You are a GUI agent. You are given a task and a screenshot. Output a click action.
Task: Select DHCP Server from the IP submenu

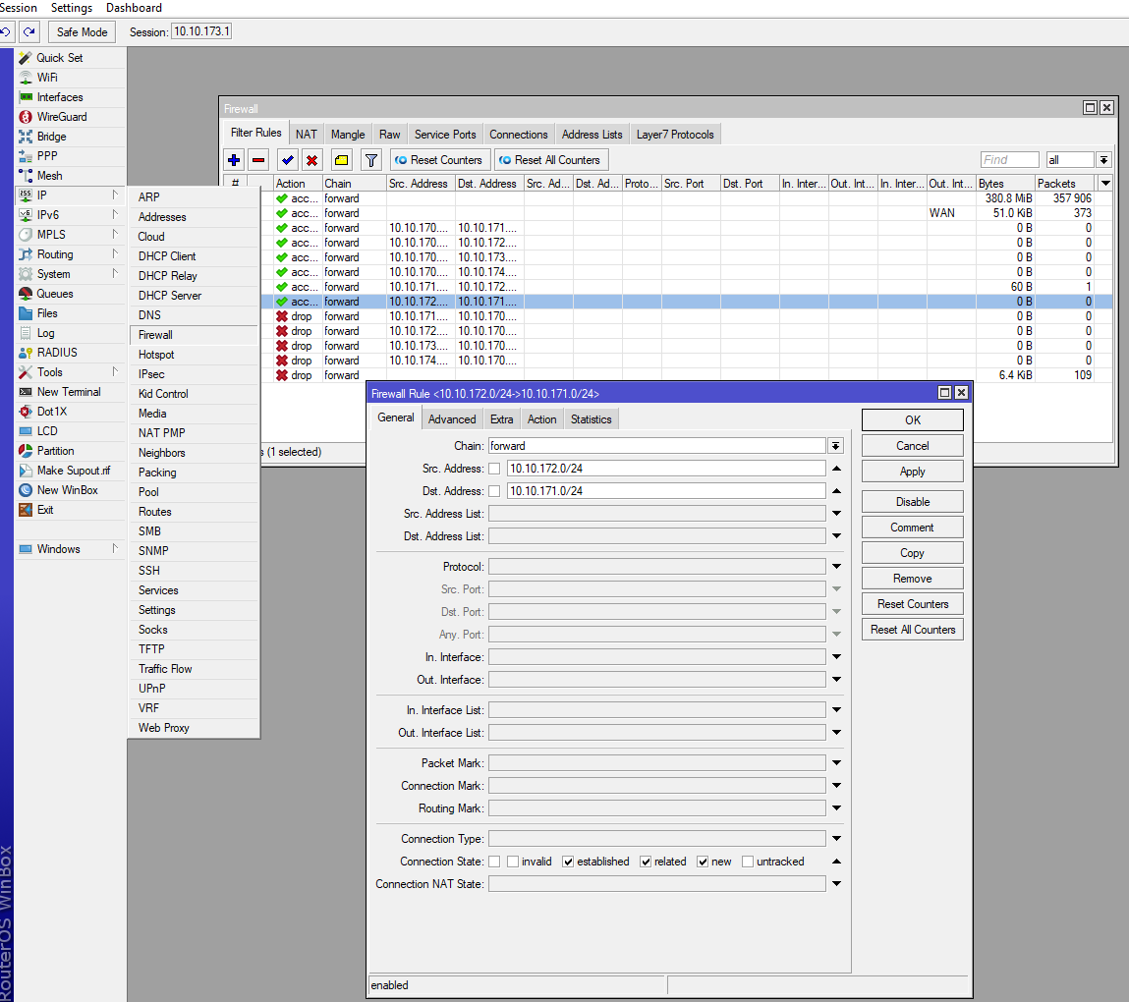pyautogui.click(x=169, y=296)
